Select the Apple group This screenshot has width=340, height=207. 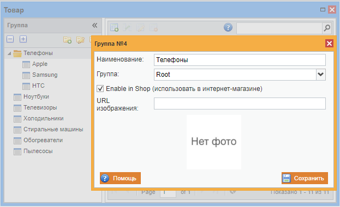40,64
